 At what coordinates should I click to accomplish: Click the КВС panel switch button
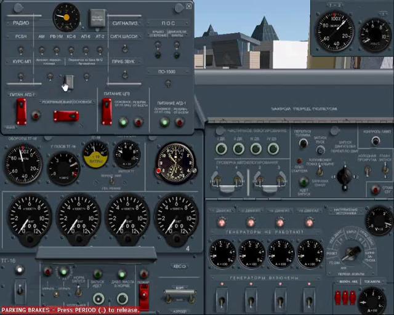[179, 266]
